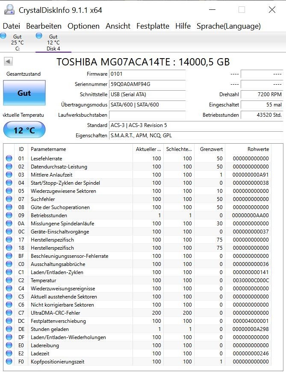Click status icon of Laden/Entladen-Zyklen row
The width and height of the screenshot is (286, 372).
[9, 272]
